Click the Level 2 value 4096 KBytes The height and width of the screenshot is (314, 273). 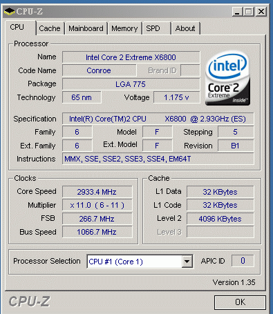point(220,219)
